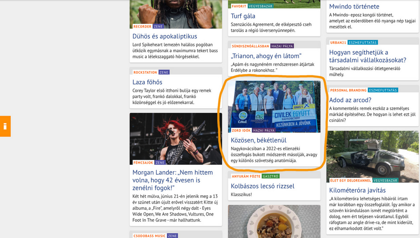
Task: Select the URBAN21 blog label
Action: pos(338,43)
